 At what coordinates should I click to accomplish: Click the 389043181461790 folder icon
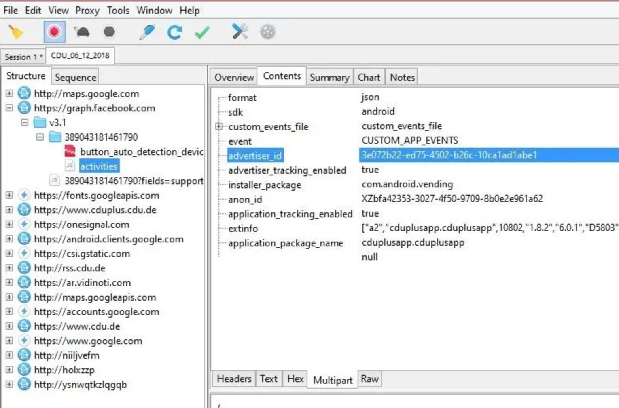[x=55, y=137]
